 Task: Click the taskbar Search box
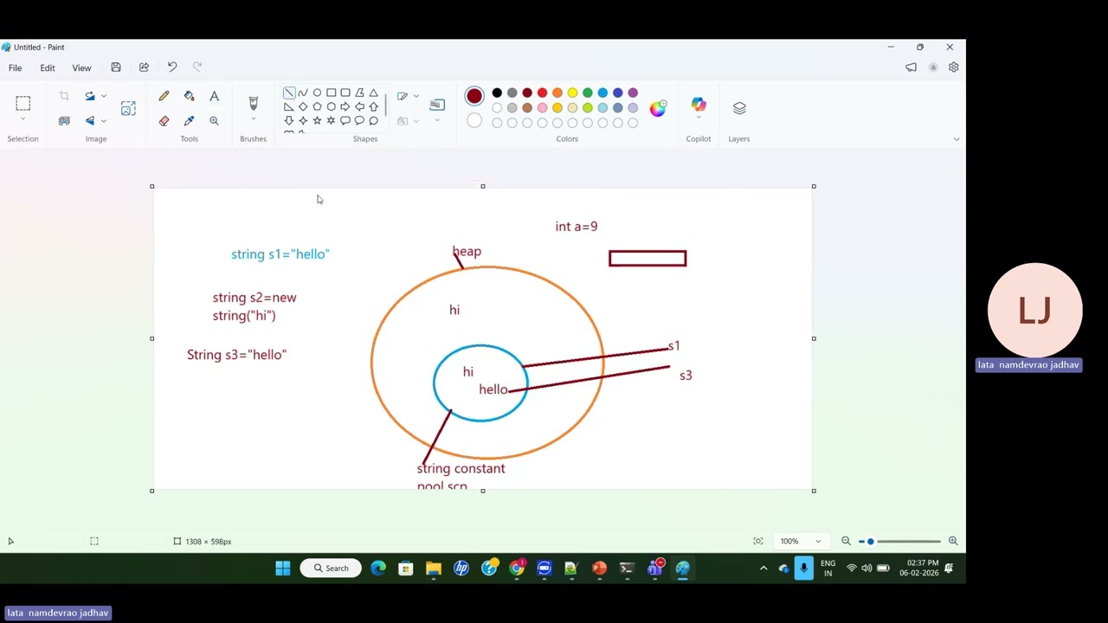tap(331, 568)
